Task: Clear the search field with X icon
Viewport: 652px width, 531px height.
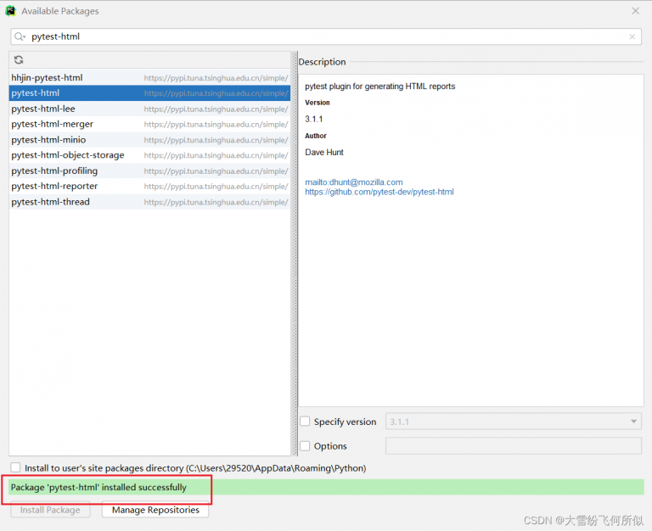Action: [x=632, y=37]
